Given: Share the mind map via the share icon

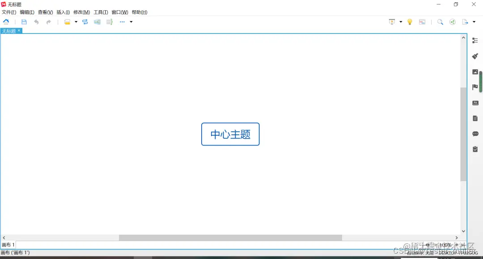Looking at the screenshot, I should 453,22.
